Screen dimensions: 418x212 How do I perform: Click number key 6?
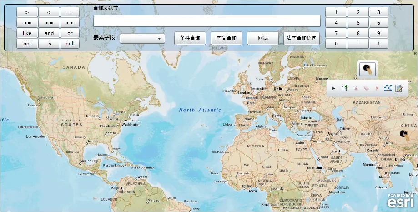point(378,23)
